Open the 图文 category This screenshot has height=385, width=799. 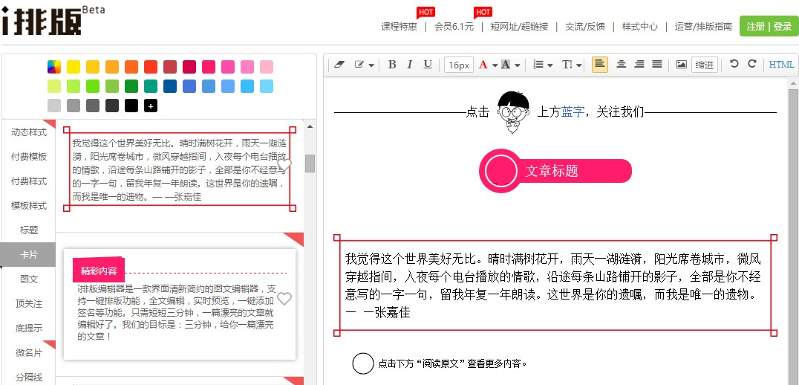28,279
